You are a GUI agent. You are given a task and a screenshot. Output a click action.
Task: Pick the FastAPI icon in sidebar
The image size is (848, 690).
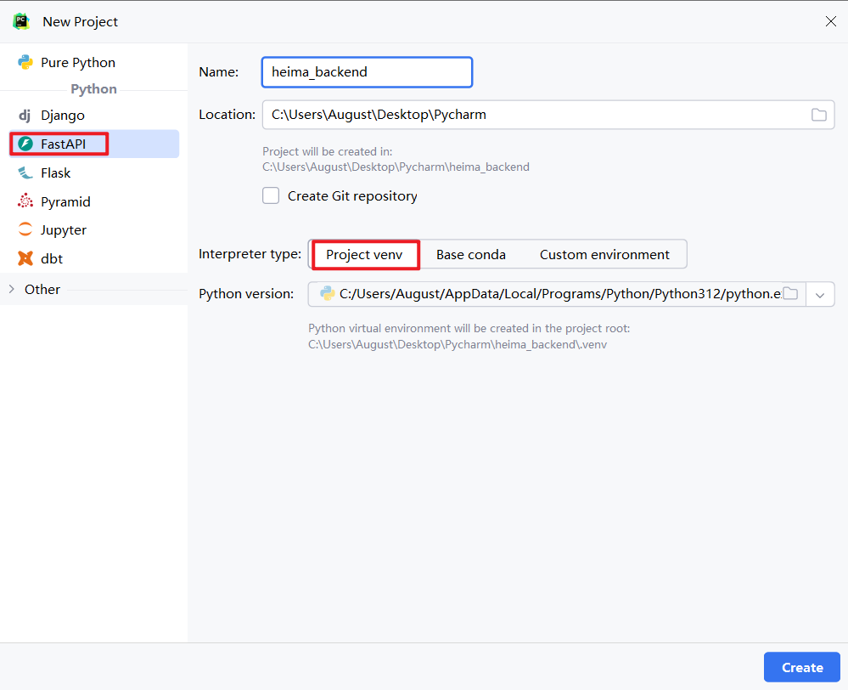tap(25, 144)
